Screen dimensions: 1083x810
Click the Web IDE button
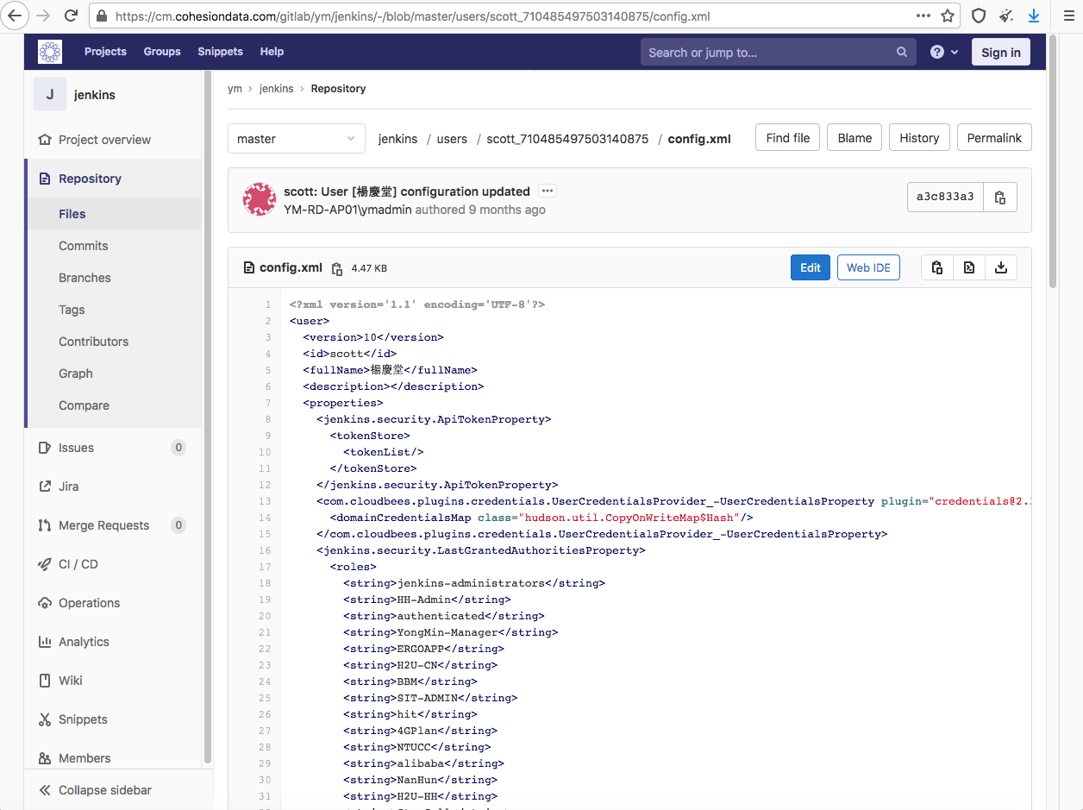[868, 267]
